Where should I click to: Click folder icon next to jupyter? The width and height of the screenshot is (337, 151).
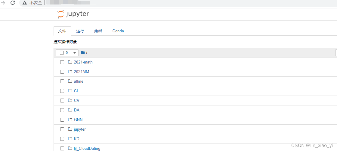[70, 129]
